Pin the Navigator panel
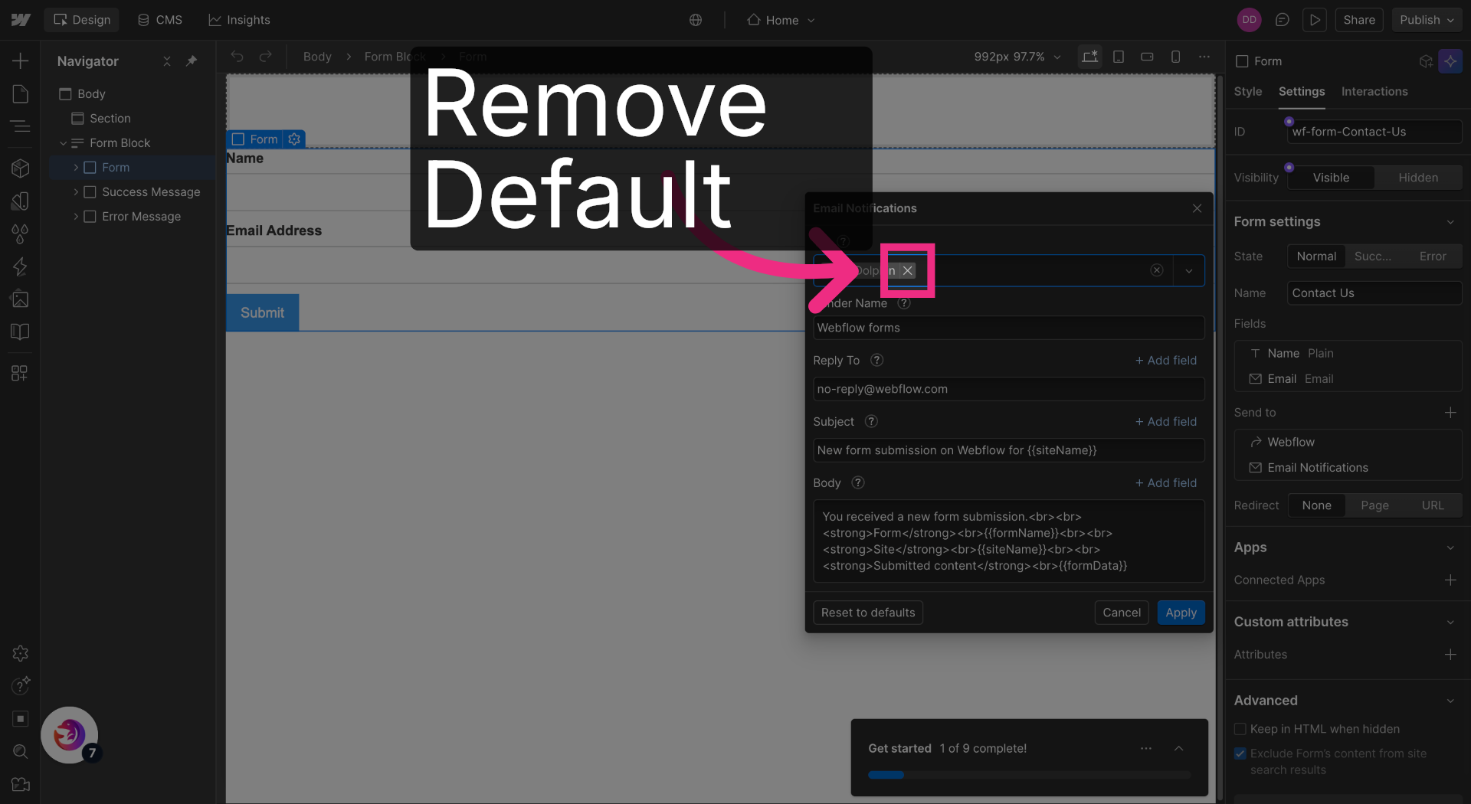This screenshot has width=1471, height=804. (192, 61)
